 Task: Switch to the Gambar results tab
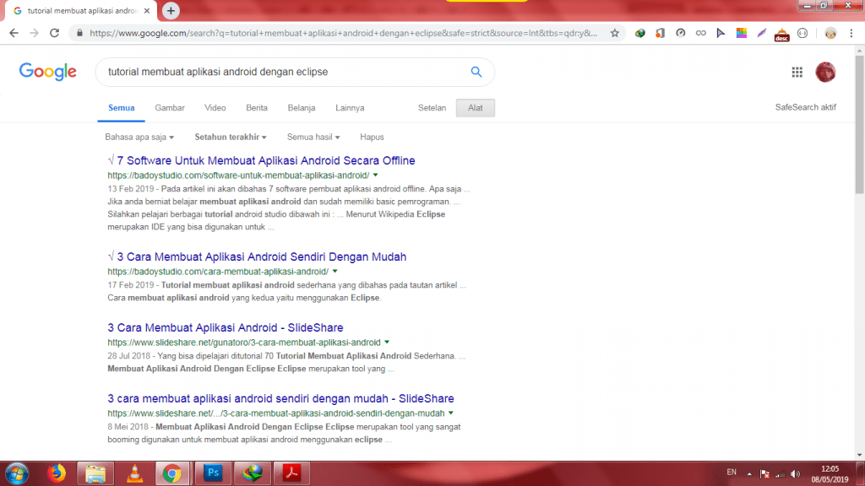(x=170, y=108)
